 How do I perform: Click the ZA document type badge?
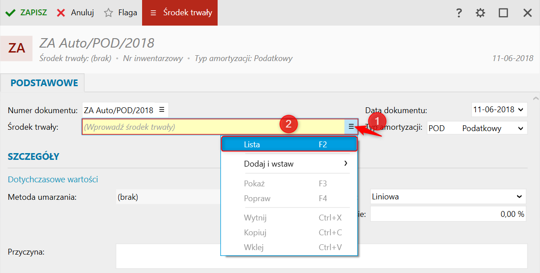pos(17,48)
